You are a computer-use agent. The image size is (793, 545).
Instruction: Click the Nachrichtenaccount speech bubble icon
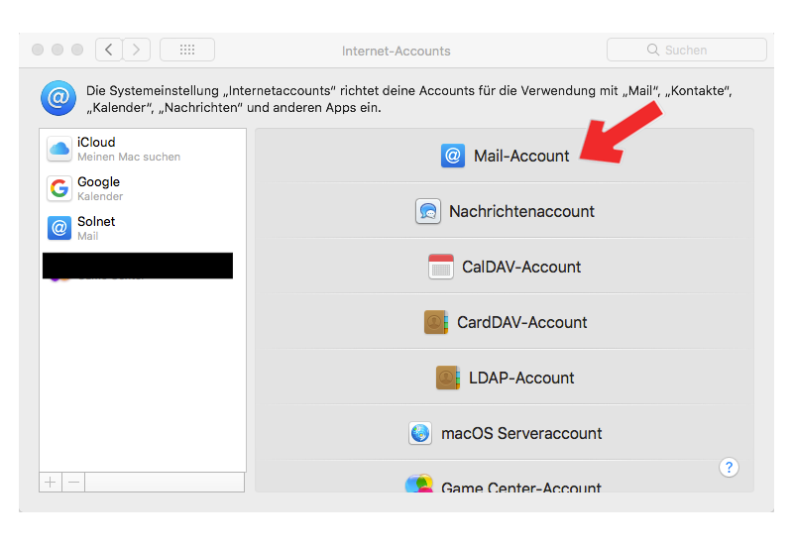coord(428,211)
